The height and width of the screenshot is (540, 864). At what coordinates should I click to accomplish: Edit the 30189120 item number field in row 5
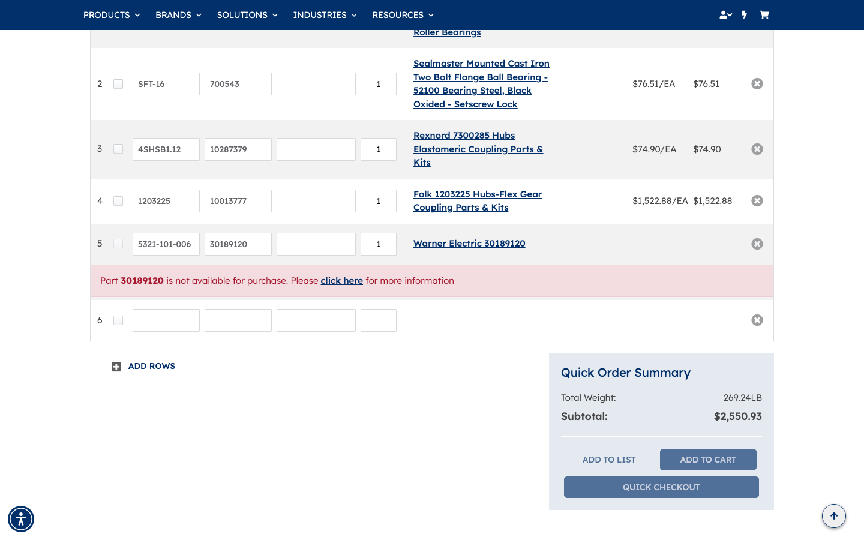pyautogui.click(x=238, y=244)
